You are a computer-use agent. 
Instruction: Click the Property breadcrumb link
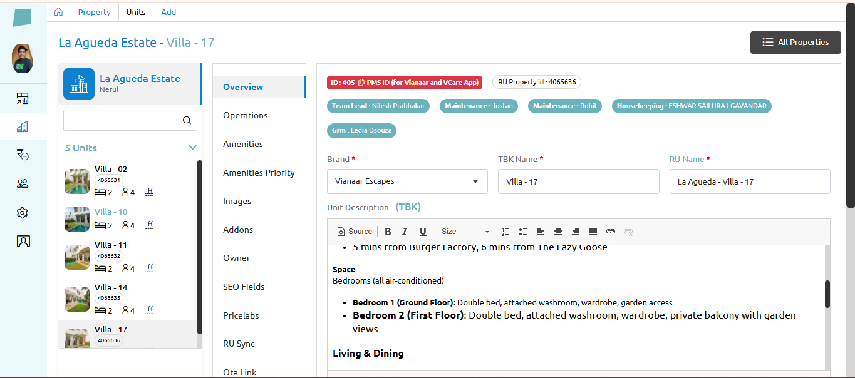pos(95,12)
